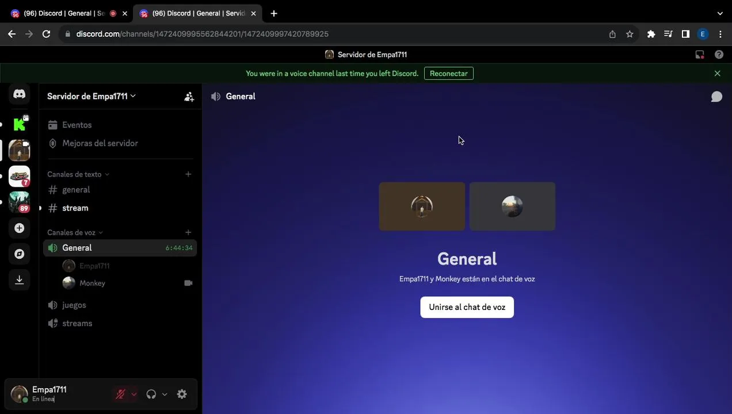Open Discord direct messages home icon
Viewport: 732px width, 414px height.
click(x=19, y=94)
